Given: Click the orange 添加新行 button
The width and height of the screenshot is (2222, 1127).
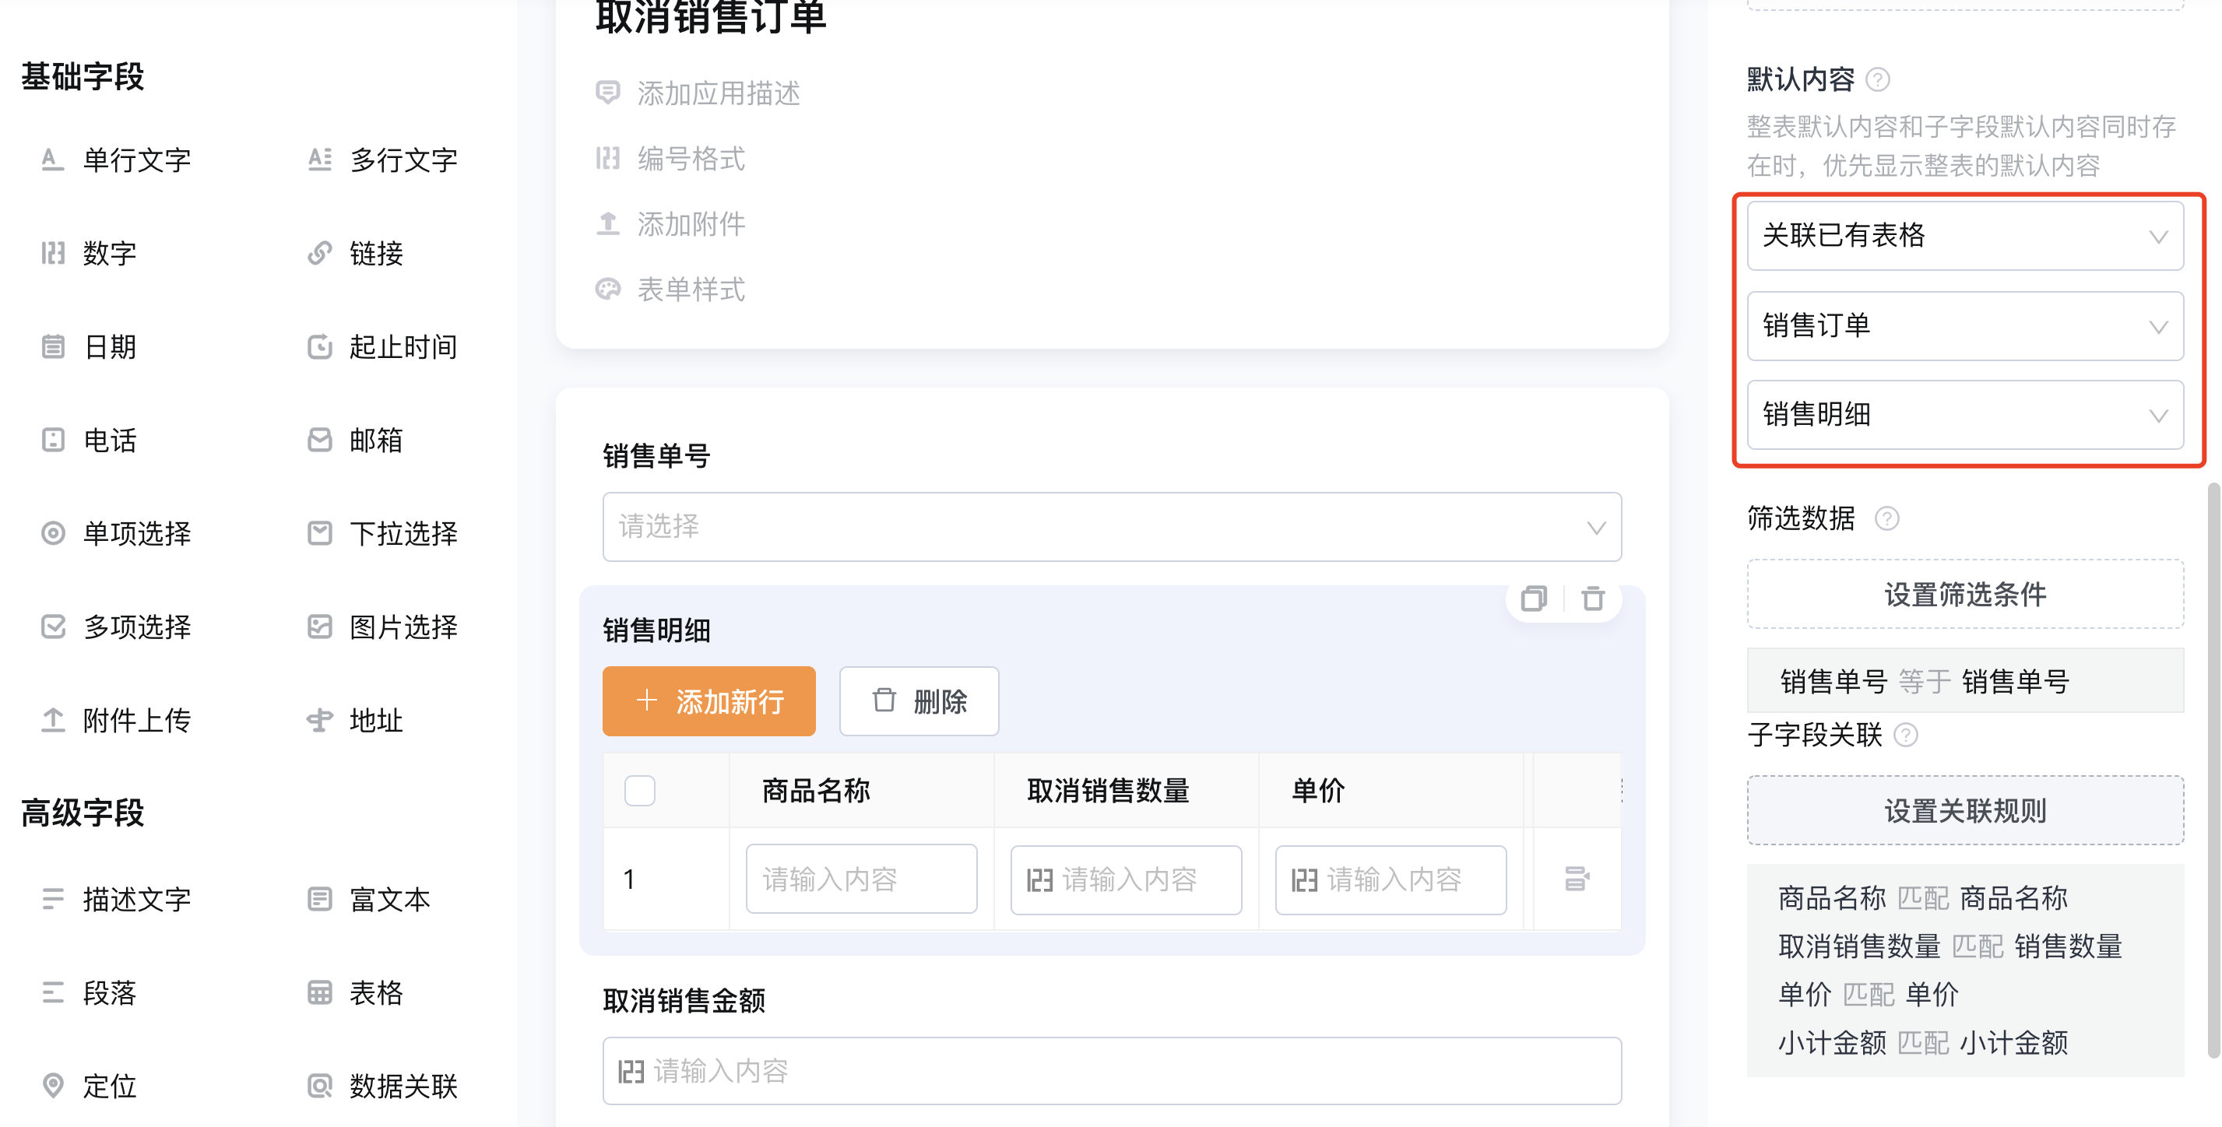Looking at the screenshot, I should point(709,701).
